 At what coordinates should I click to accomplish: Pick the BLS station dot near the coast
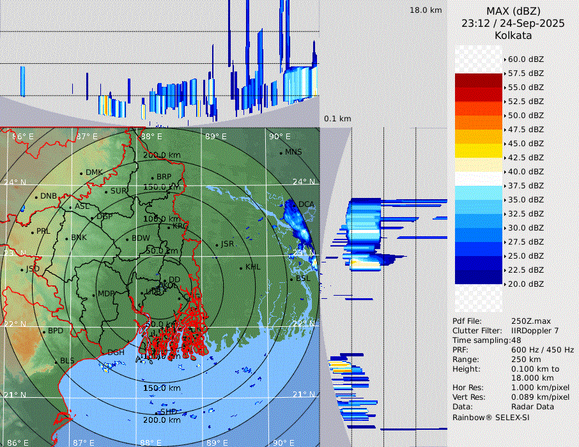(56, 361)
